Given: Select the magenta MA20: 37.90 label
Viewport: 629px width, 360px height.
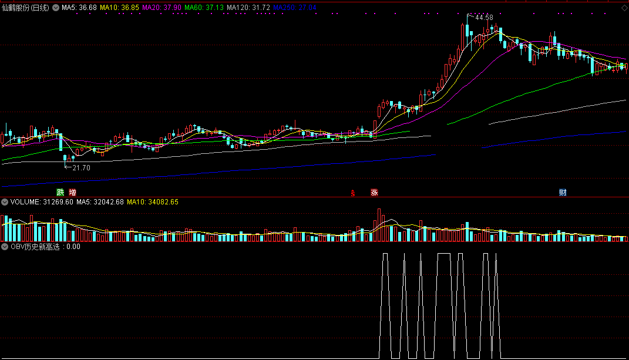Looking at the screenshot, I should pyautogui.click(x=162, y=8).
